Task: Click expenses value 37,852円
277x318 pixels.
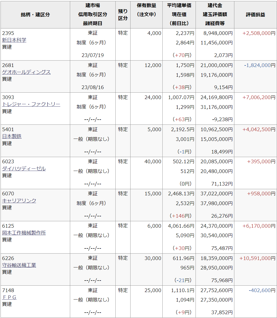Action: pos(222,312)
